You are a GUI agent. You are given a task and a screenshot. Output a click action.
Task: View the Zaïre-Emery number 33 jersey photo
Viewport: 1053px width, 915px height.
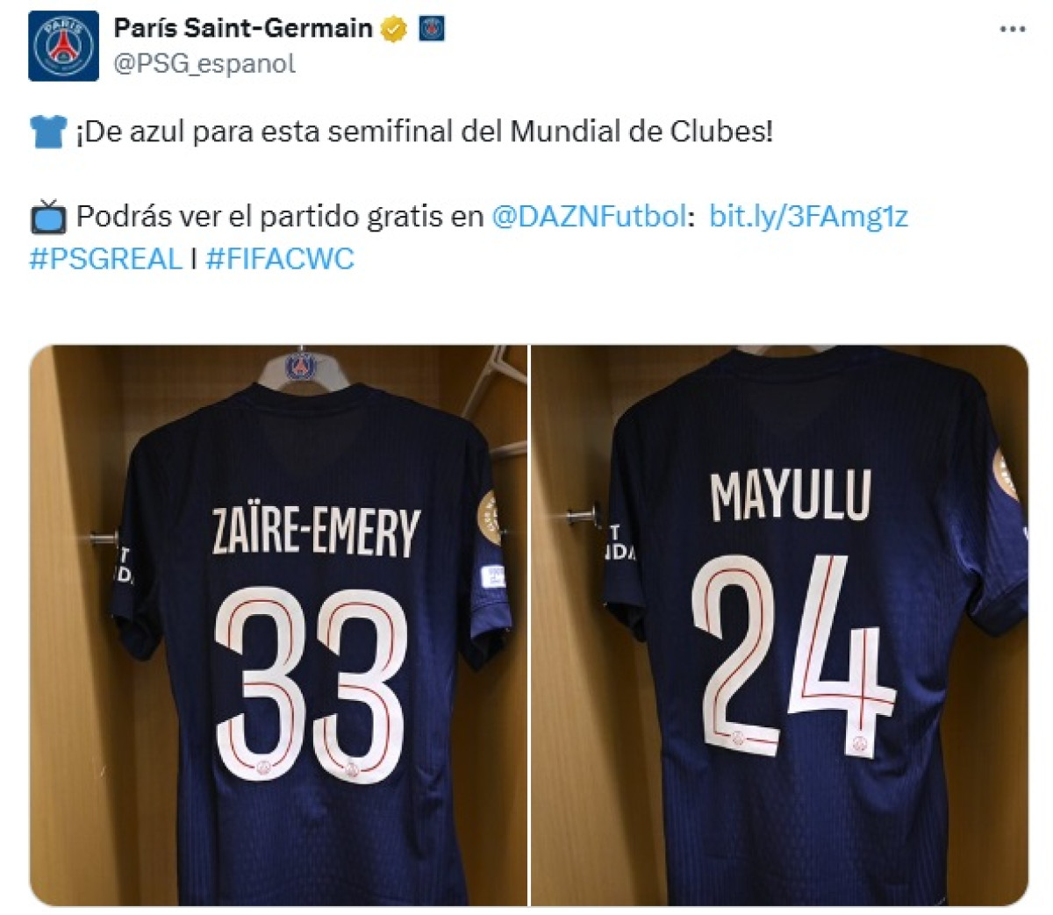pyautogui.click(x=278, y=625)
